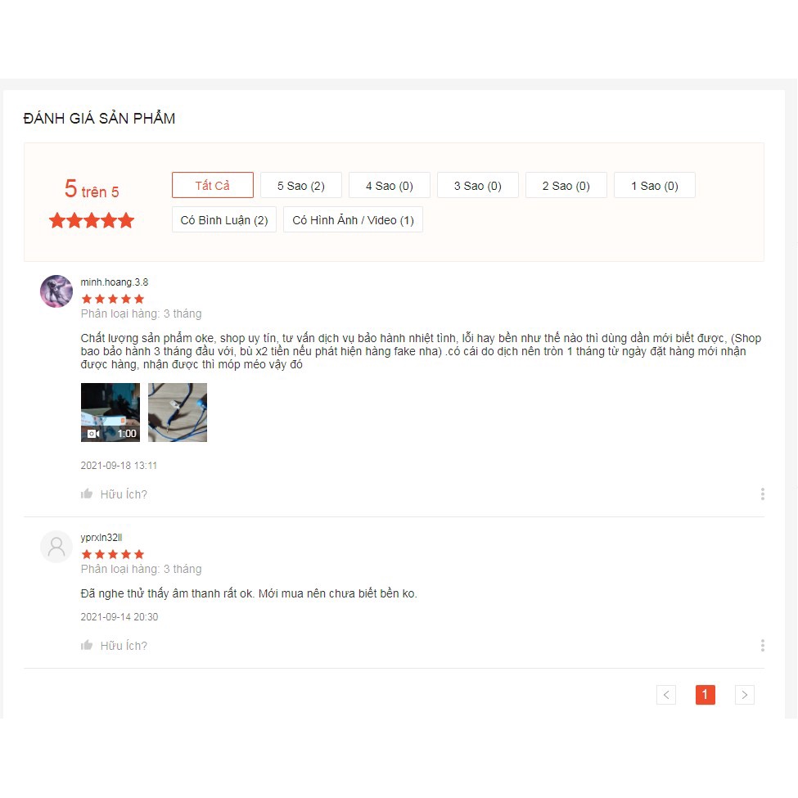Click thumbs-up icon on yprxln32ll review

(x=87, y=645)
